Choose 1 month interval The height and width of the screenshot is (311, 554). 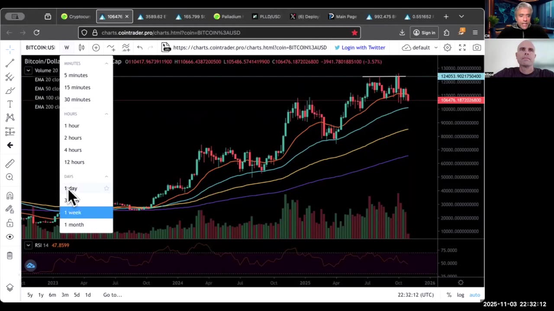pyautogui.click(x=86, y=225)
